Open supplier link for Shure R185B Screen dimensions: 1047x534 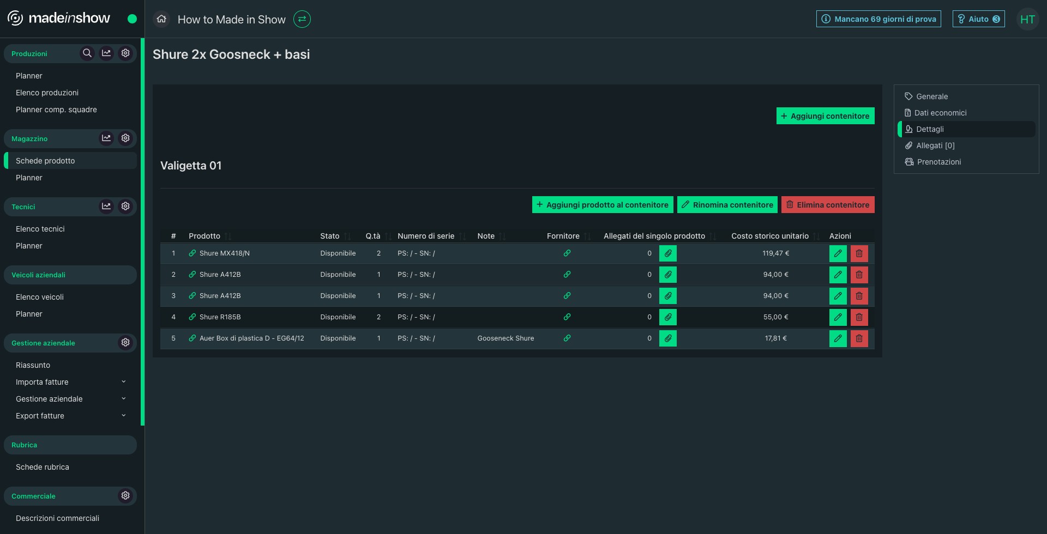coord(567,317)
